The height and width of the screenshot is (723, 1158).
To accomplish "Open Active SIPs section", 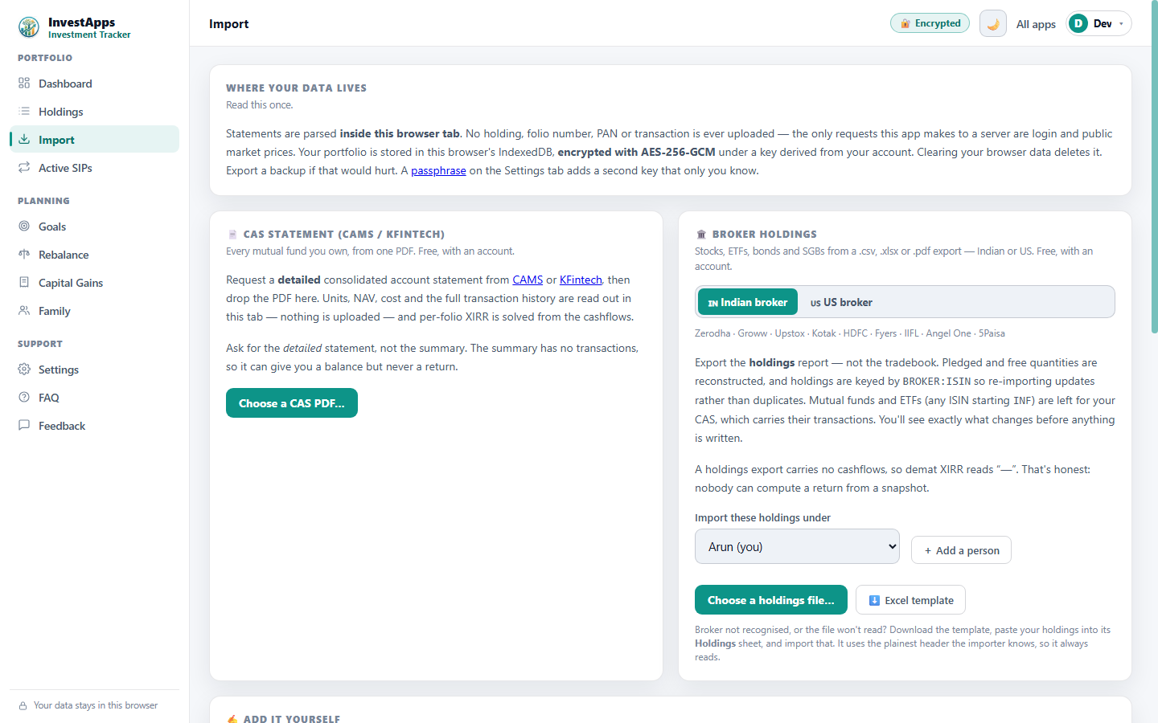I will [94, 167].
